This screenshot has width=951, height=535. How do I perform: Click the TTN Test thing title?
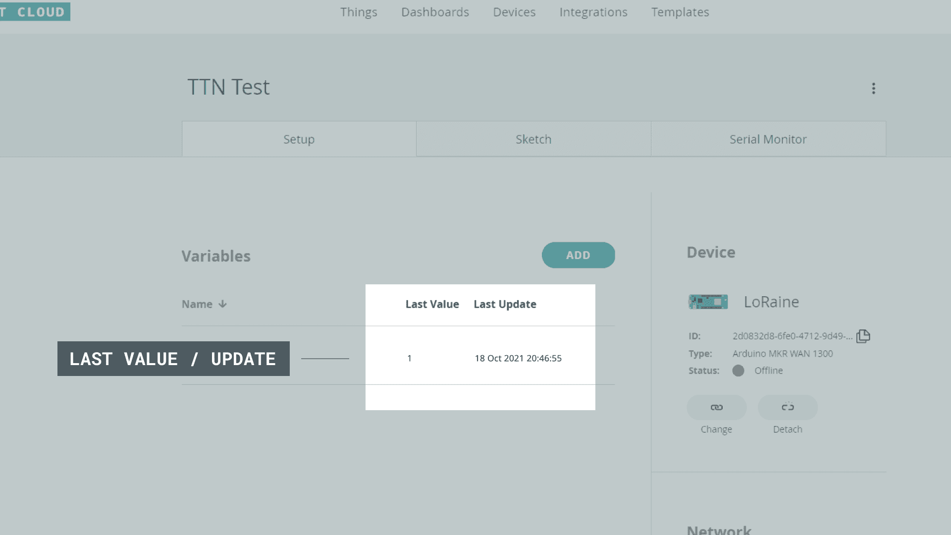pyautogui.click(x=228, y=87)
